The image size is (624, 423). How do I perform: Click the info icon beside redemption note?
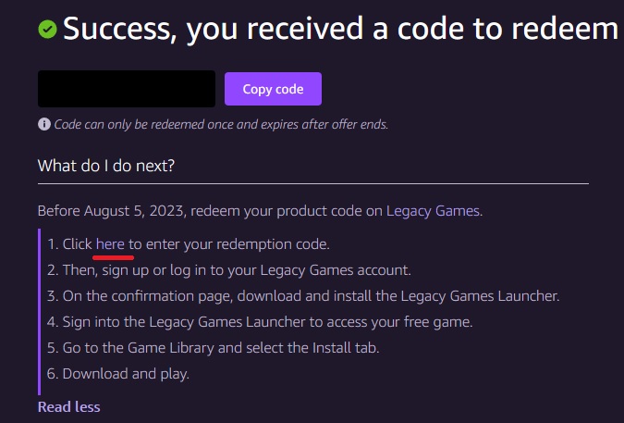tap(44, 124)
